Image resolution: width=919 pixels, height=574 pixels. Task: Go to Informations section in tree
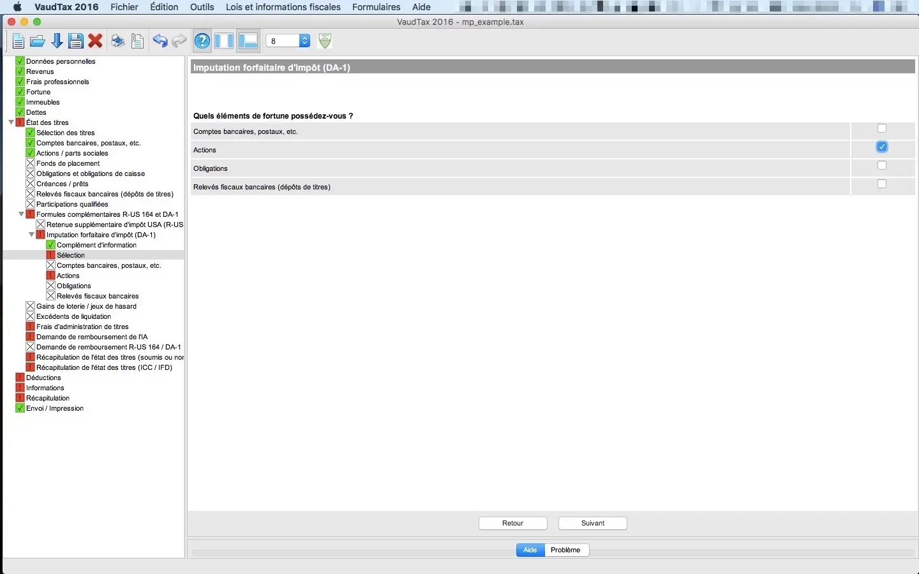(45, 388)
